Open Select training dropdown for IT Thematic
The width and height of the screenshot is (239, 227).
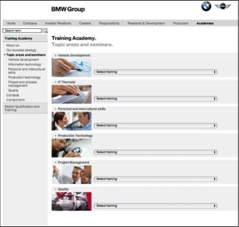(155, 99)
